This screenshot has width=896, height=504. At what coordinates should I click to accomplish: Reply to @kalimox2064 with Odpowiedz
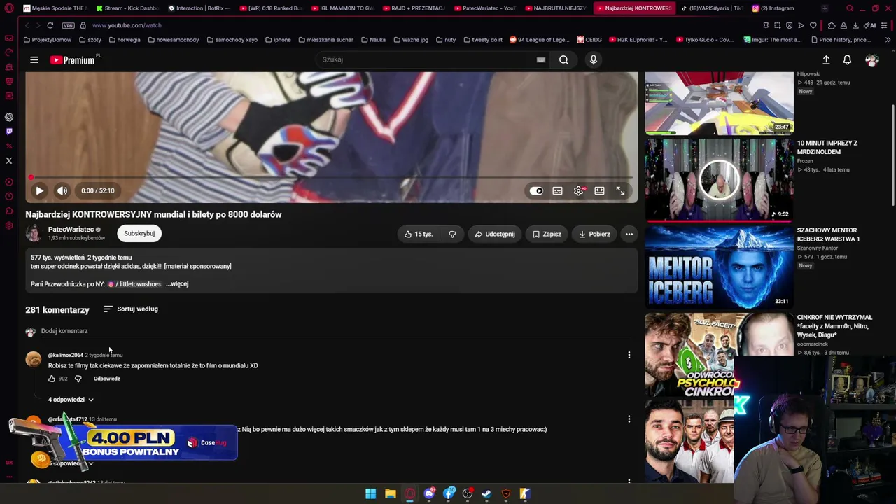tap(107, 379)
